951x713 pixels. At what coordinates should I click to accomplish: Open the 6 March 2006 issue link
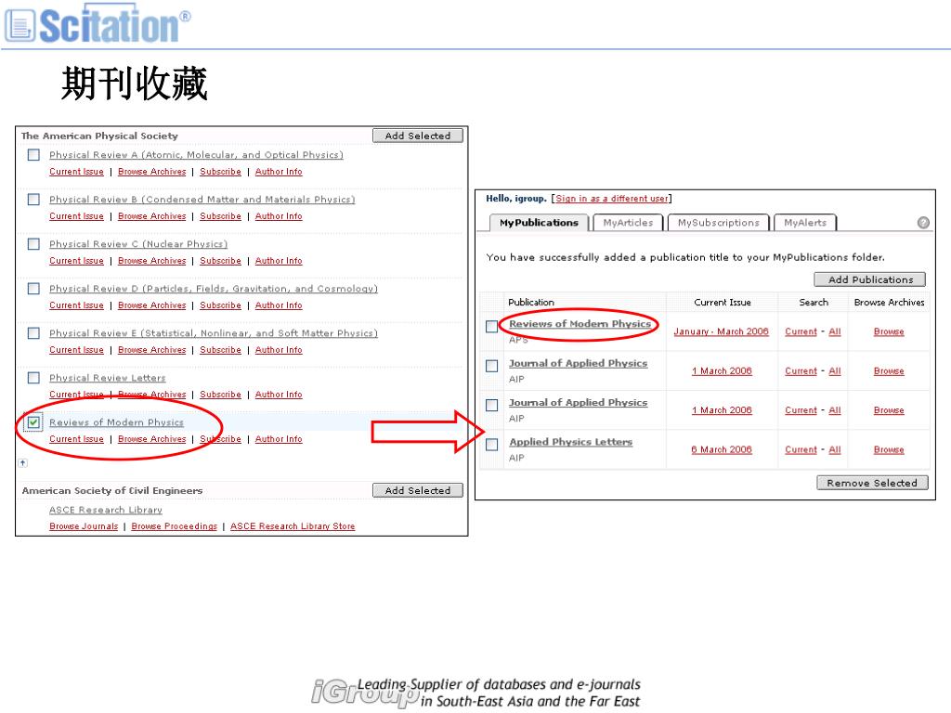[x=721, y=450]
